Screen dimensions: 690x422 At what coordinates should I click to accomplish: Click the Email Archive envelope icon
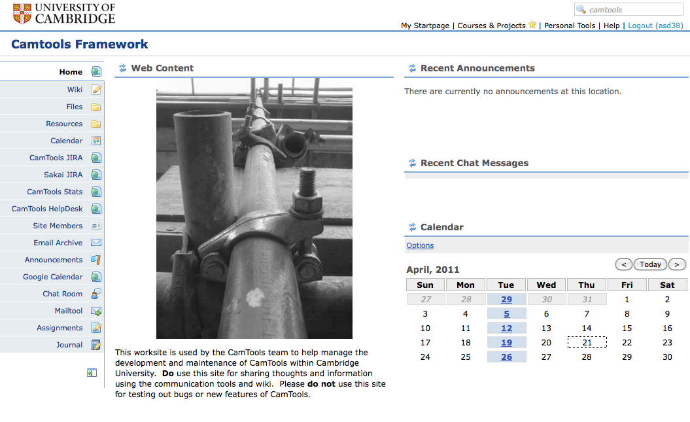(x=96, y=243)
